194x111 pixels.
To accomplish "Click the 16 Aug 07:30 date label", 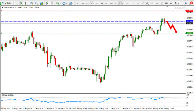I will click(x=158, y=108).
